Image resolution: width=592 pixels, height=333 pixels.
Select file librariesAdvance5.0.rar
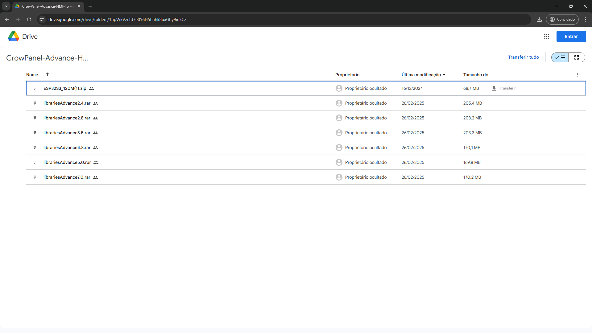(x=306, y=162)
